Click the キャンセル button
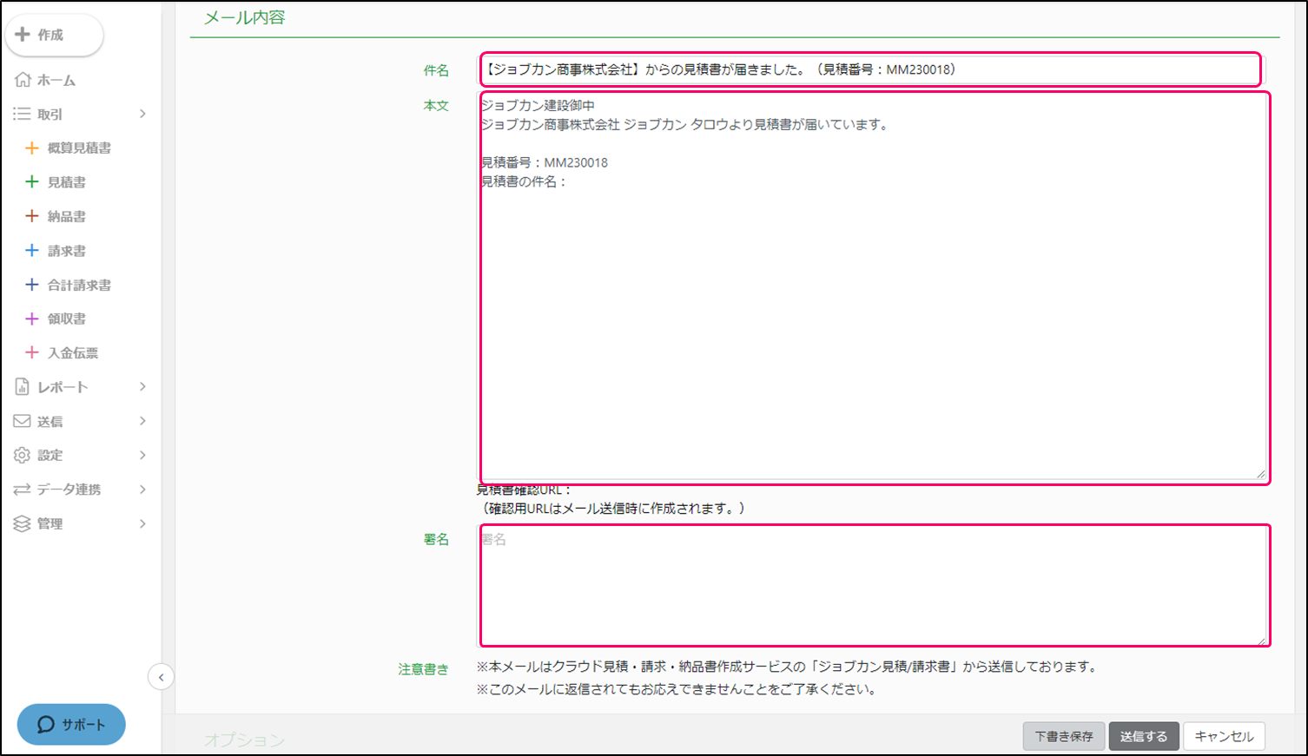The height and width of the screenshot is (756, 1308). 1223,736
